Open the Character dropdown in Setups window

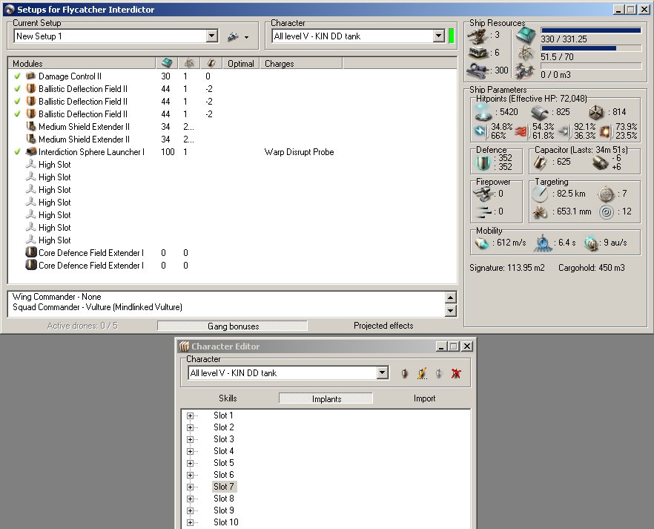click(x=438, y=36)
